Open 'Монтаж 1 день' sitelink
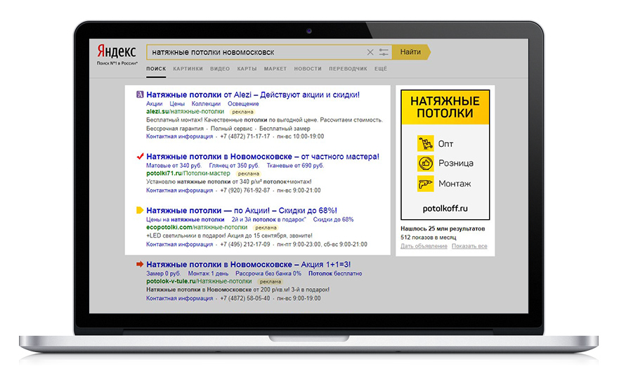Screen dimensions: 619x376 (208, 273)
